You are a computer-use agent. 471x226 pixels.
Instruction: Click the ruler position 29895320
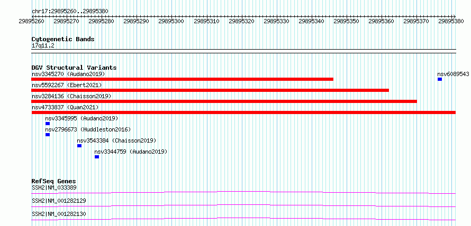tap(241, 22)
